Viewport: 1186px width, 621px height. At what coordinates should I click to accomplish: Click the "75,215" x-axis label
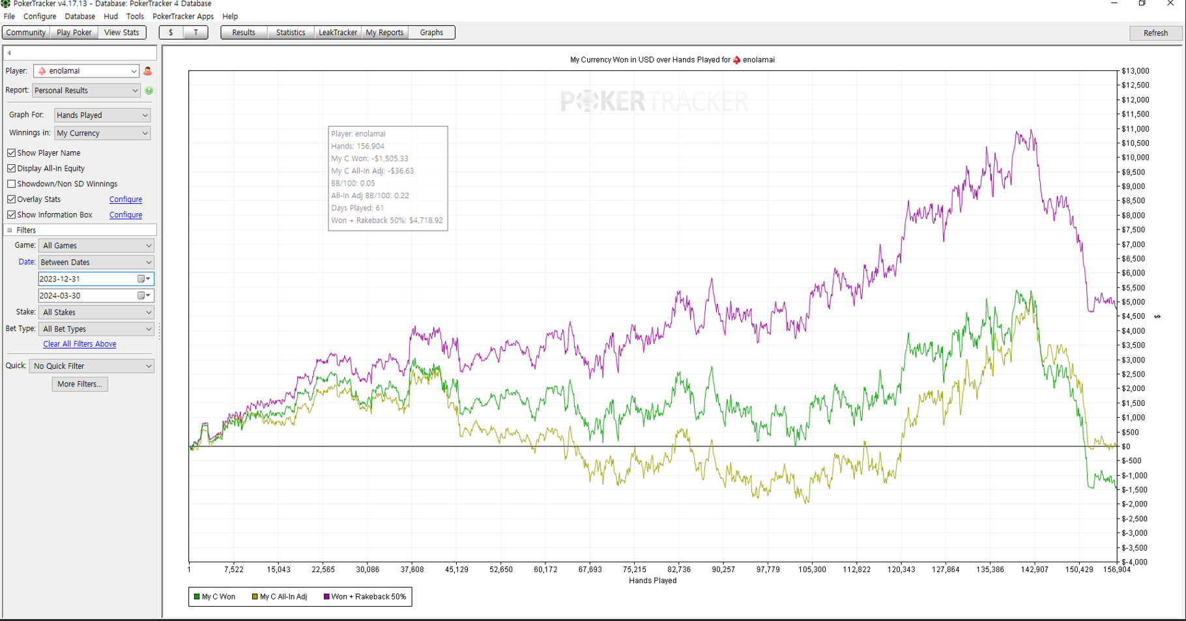[635, 570]
